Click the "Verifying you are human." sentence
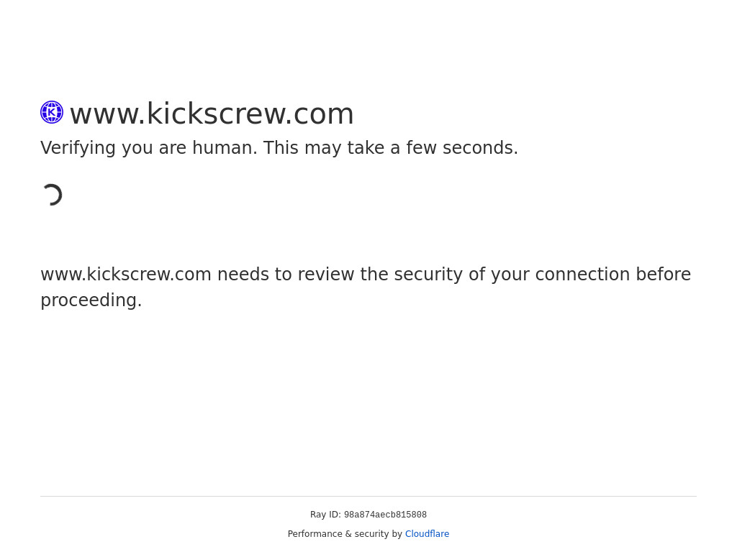This screenshot has height=552, width=737. [x=148, y=148]
